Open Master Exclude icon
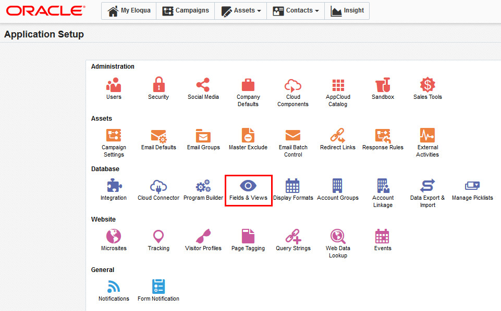501x311 pixels. click(x=248, y=135)
